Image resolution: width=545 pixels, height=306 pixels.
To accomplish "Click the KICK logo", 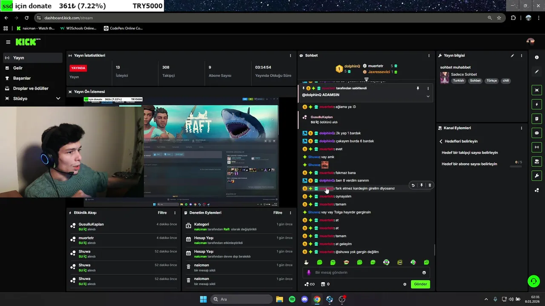I will pyautogui.click(x=28, y=42).
